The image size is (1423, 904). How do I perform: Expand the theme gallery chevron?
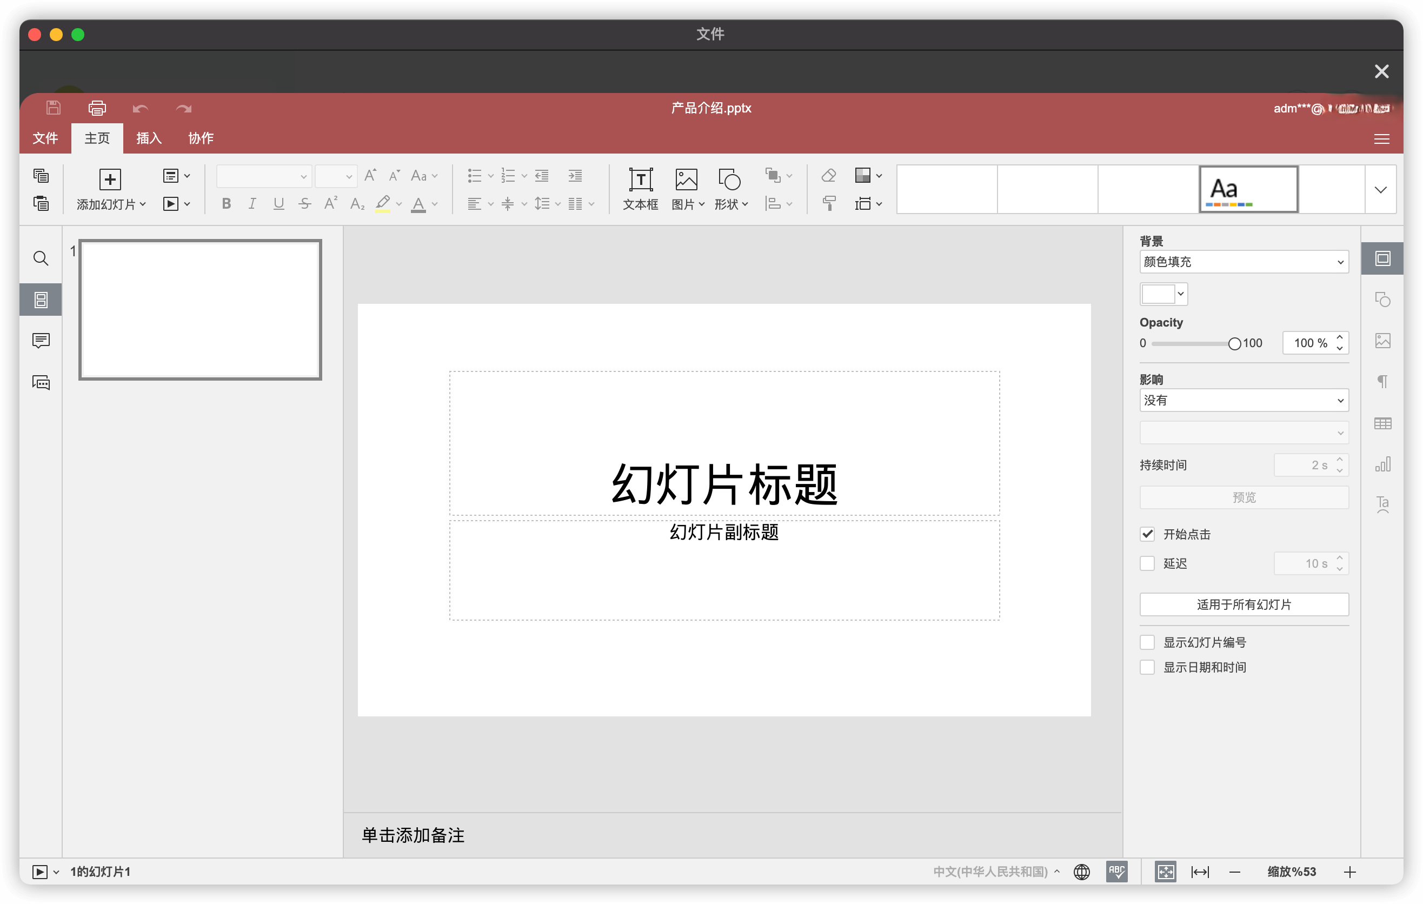[x=1380, y=190]
